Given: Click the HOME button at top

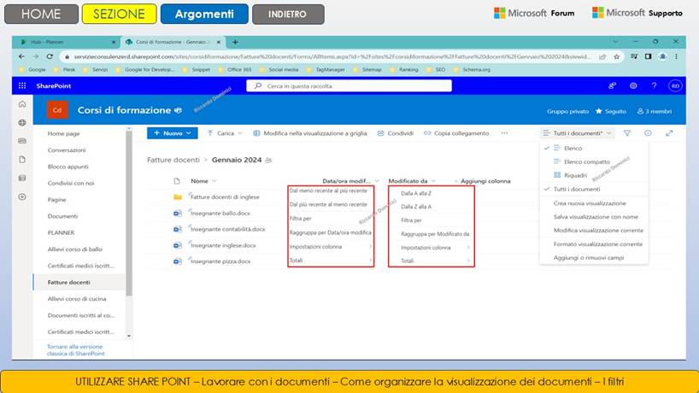Looking at the screenshot, I should click(x=41, y=14).
